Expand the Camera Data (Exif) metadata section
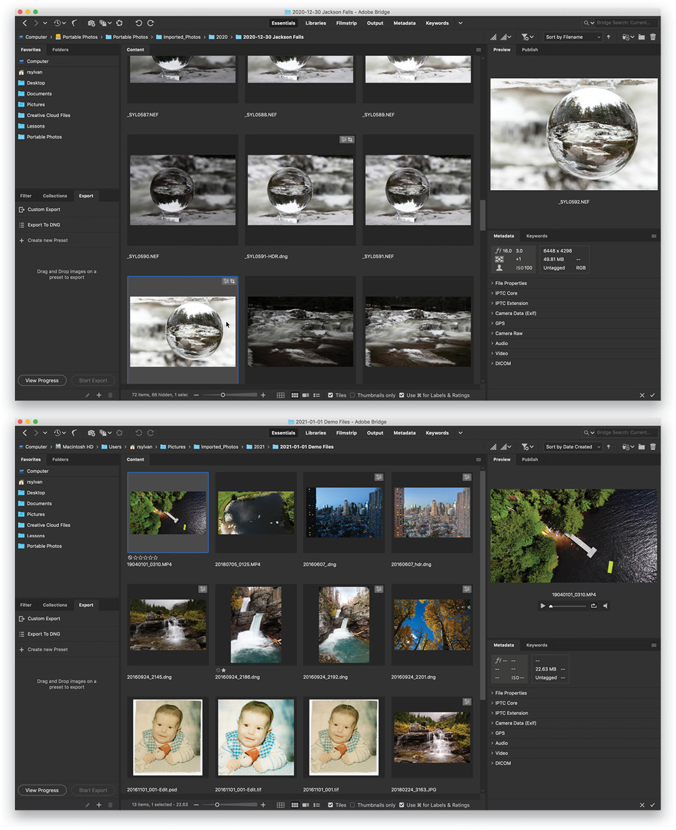Viewport: 676px width, 830px height. click(x=515, y=313)
